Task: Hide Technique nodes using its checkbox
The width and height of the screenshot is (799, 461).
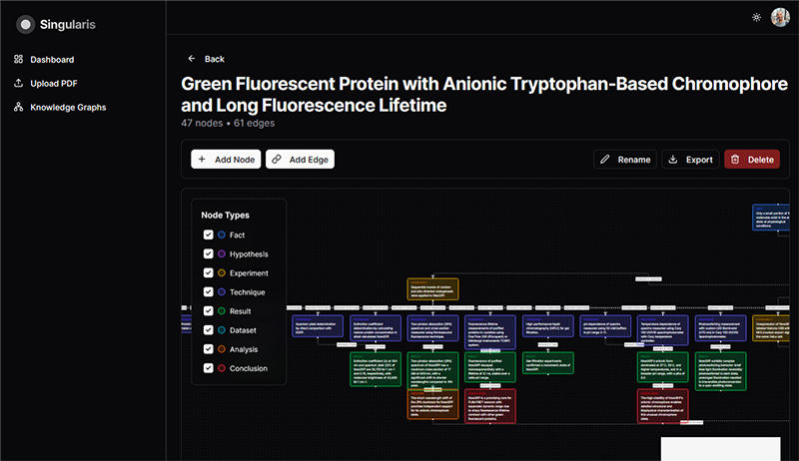Action: click(209, 291)
